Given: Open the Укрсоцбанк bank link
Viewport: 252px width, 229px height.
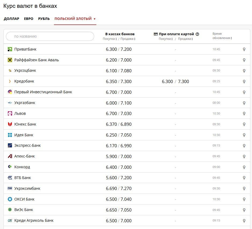Looking at the screenshot, I should (x=25, y=71).
